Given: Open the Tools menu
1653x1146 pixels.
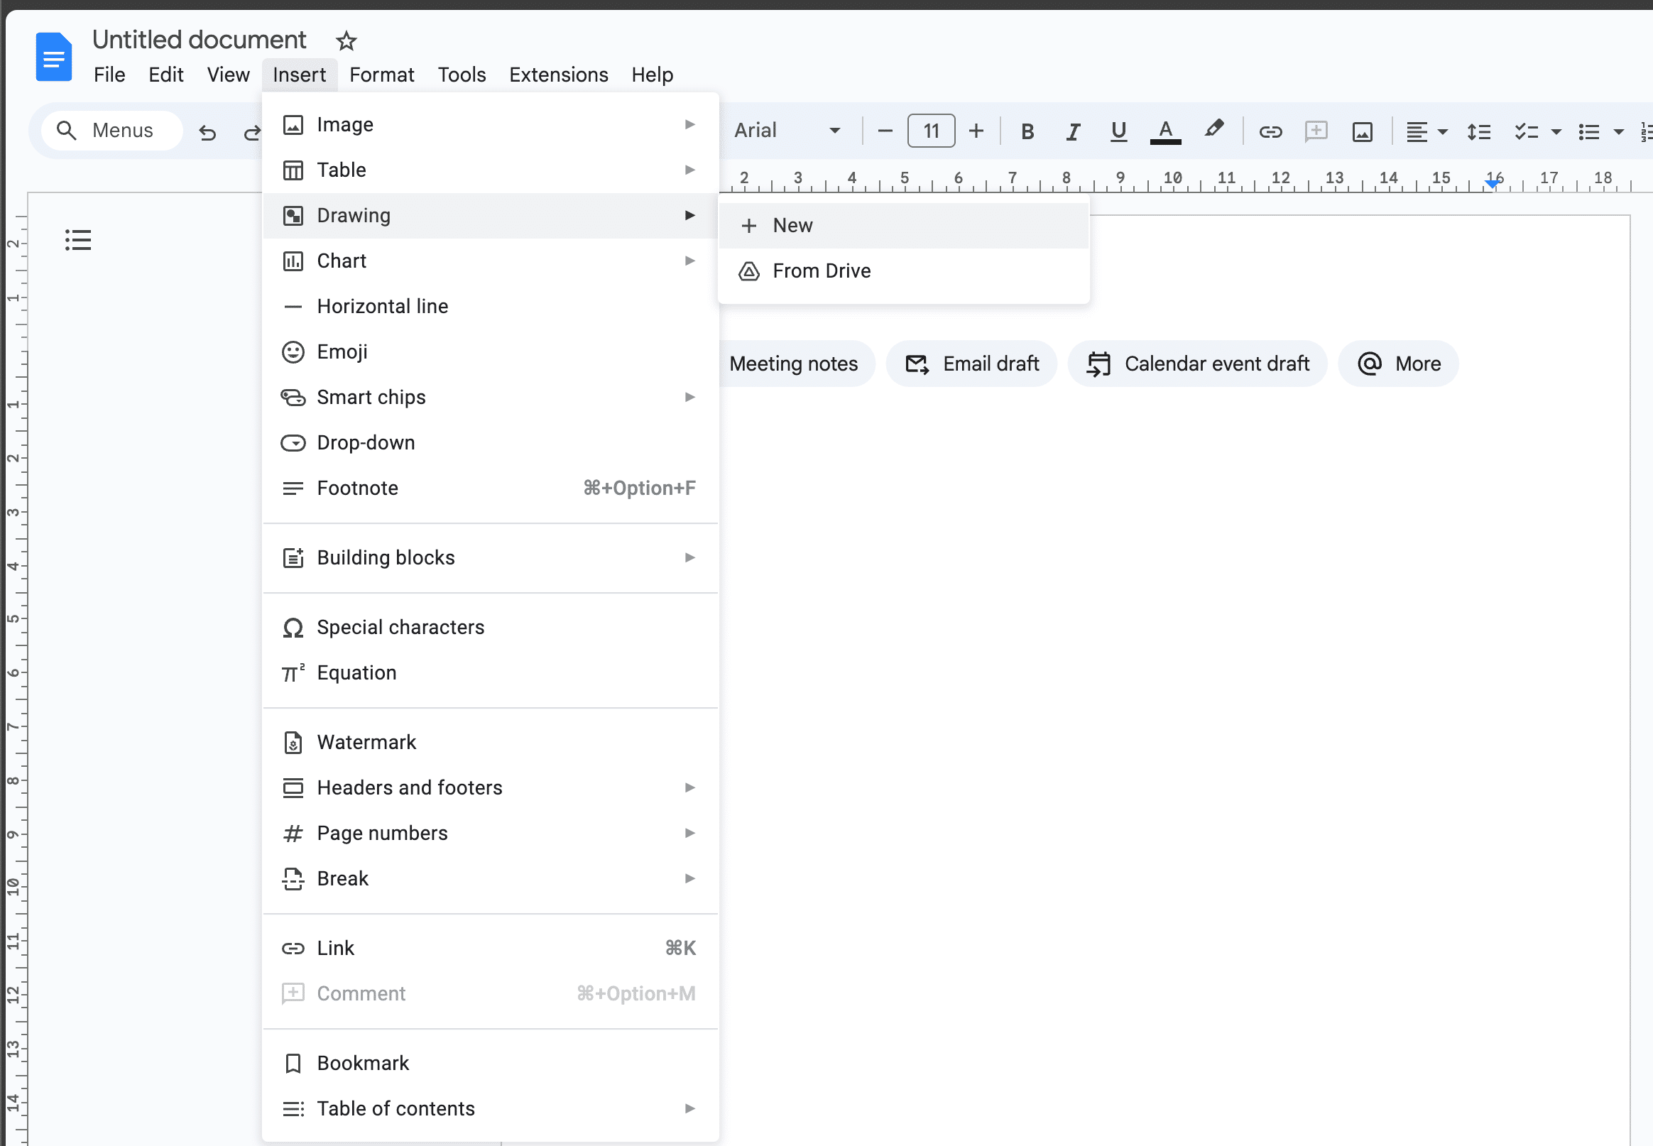Looking at the screenshot, I should [x=462, y=75].
